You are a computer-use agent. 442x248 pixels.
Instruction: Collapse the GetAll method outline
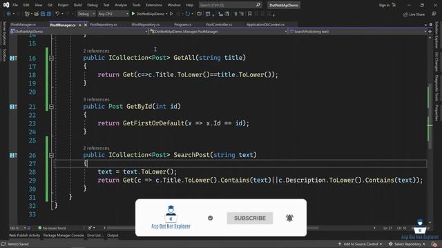click(x=51, y=58)
